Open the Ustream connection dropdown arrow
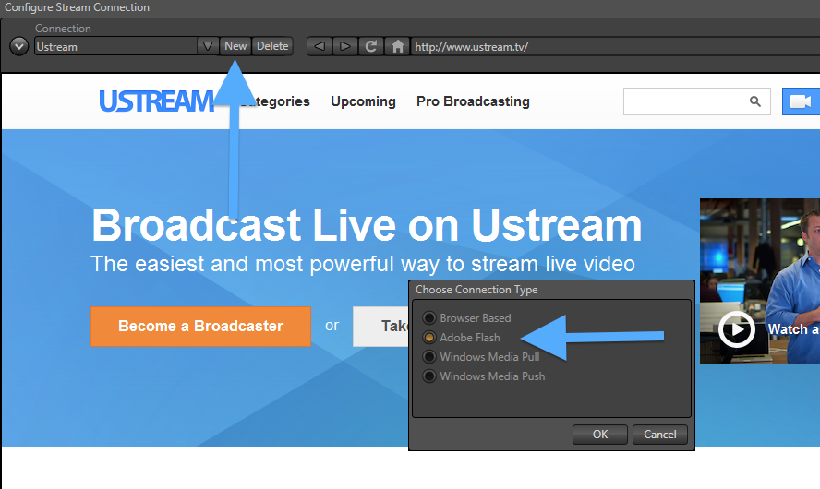The width and height of the screenshot is (820, 489). click(x=208, y=46)
